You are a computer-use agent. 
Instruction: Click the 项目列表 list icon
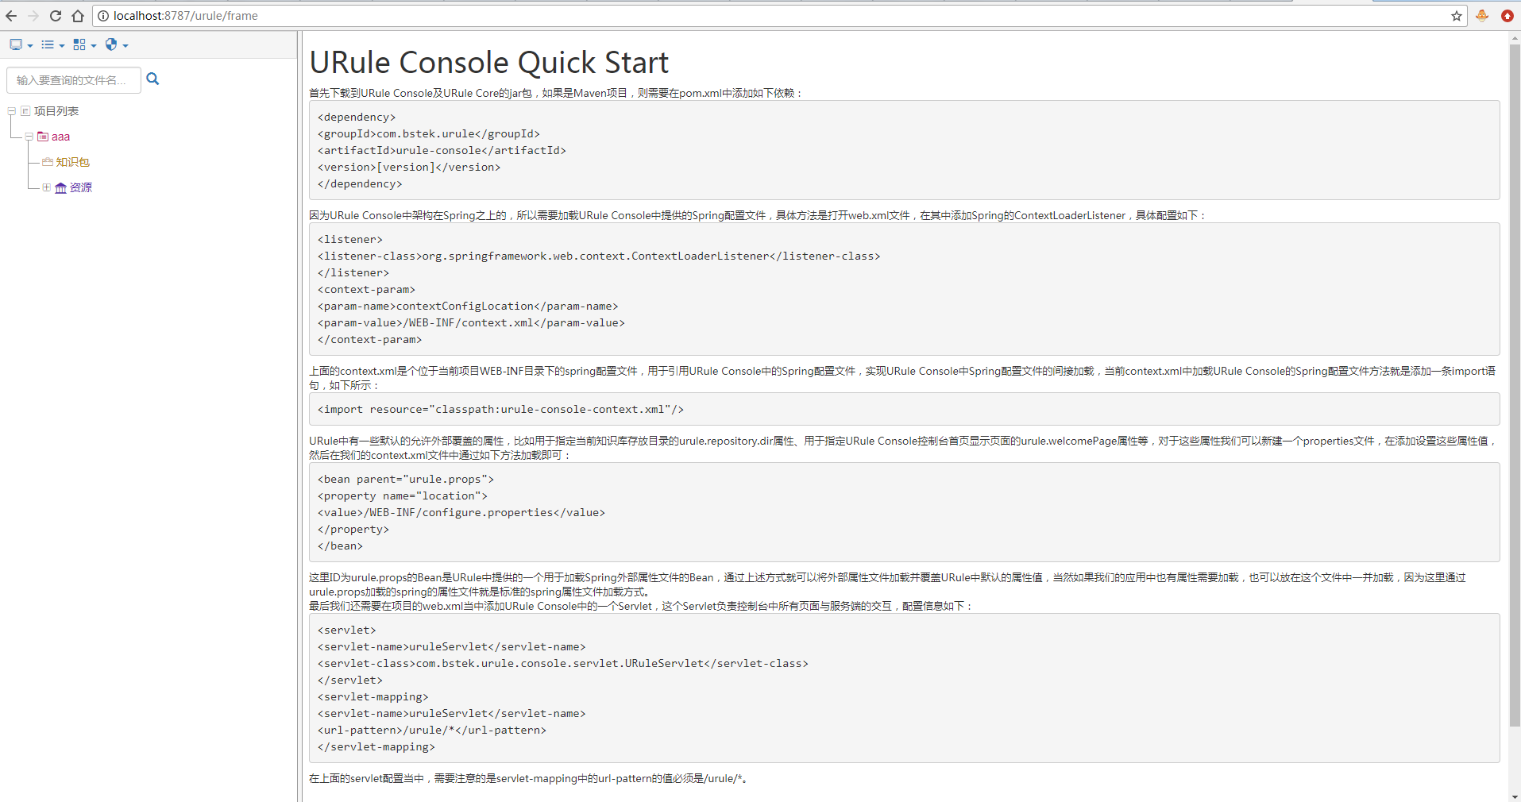tap(25, 111)
